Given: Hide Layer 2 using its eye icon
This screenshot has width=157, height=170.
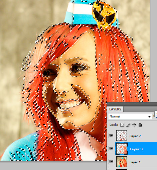Looking at the screenshot, I should [x=111, y=136].
